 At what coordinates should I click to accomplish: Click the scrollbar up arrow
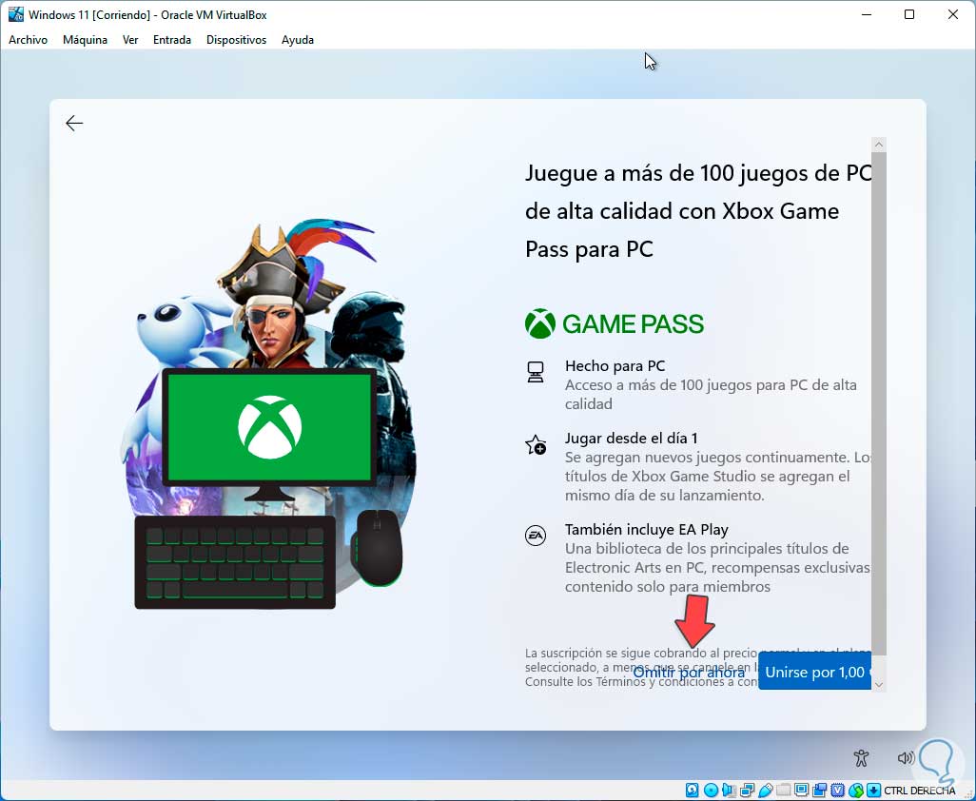coord(879,145)
